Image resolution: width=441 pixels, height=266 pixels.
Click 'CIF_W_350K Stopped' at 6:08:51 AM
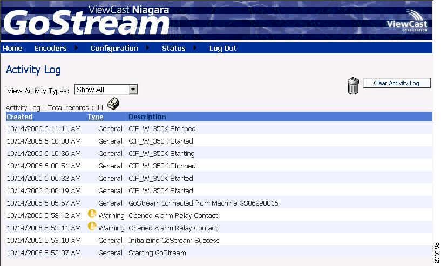click(162, 166)
